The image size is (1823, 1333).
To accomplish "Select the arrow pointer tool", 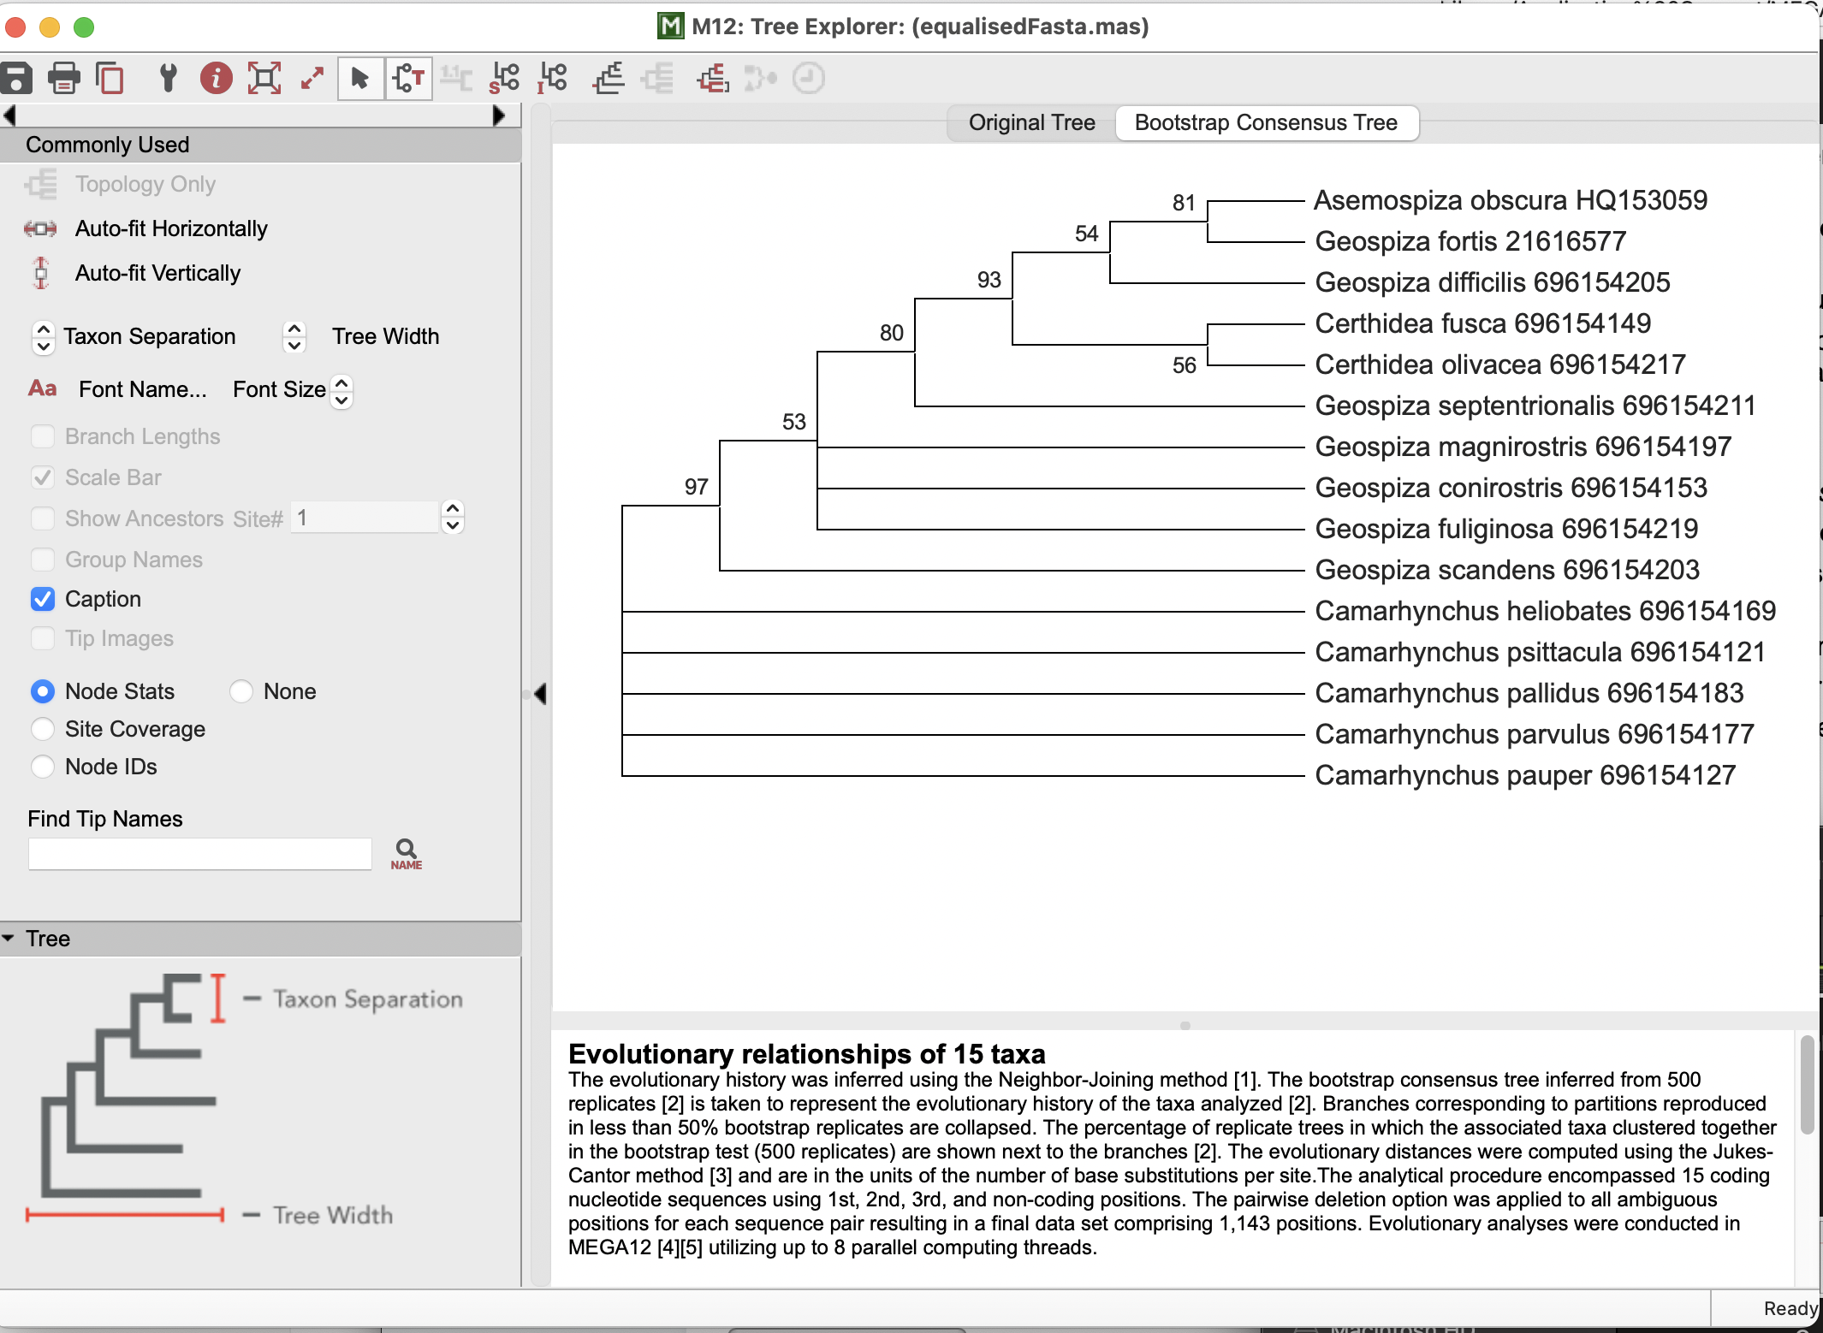I will tap(360, 79).
